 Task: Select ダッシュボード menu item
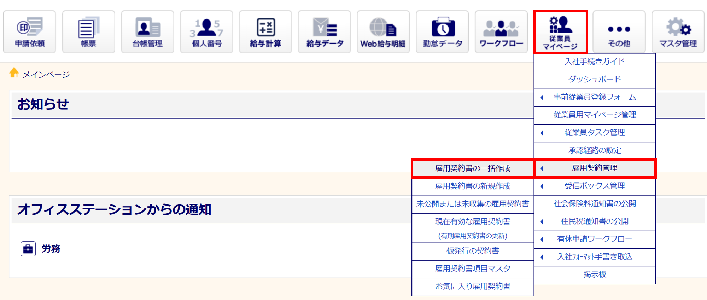595,80
